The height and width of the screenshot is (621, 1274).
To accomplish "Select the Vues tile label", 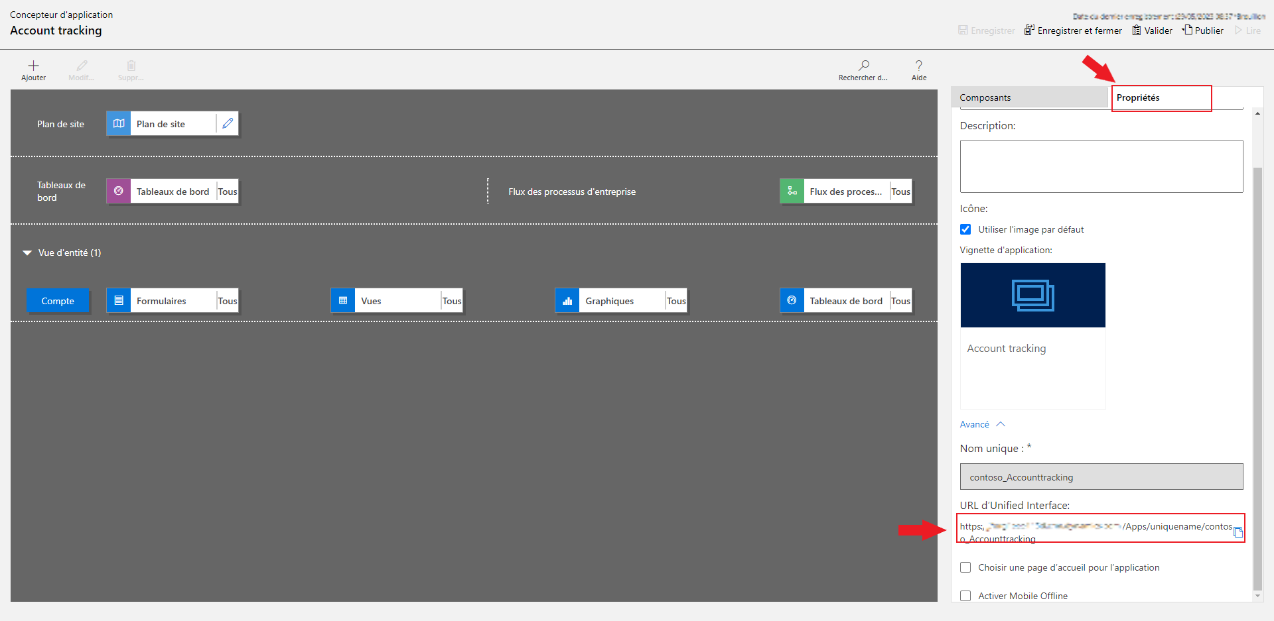I will (371, 301).
